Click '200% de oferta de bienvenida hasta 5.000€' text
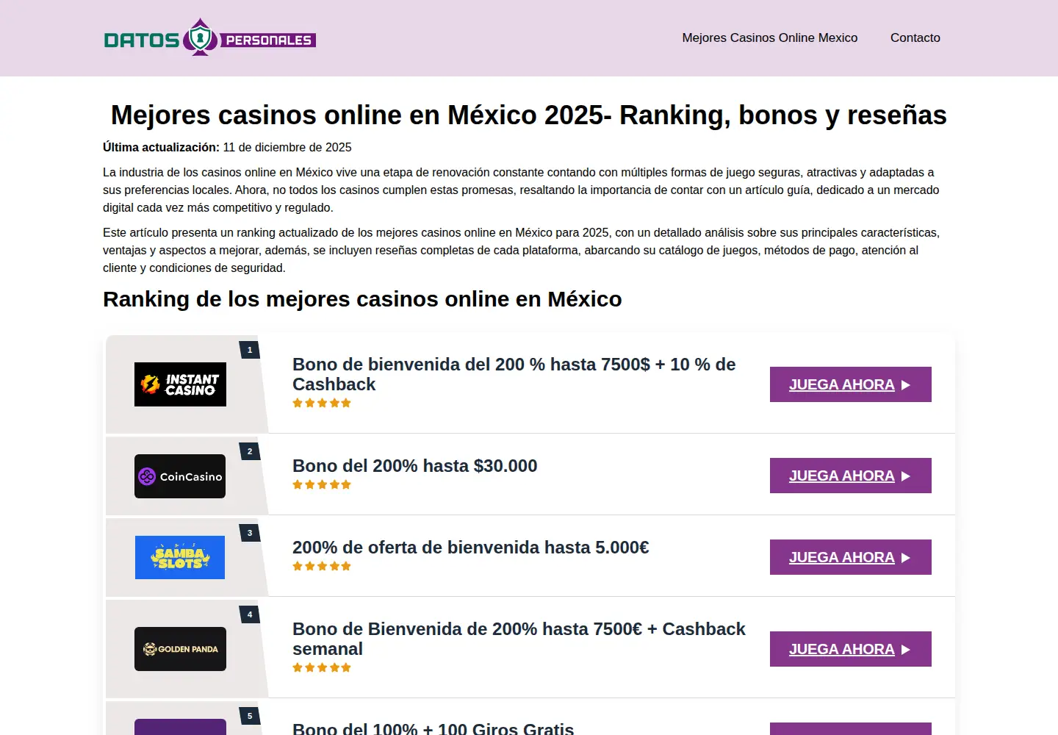The width and height of the screenshot is (1058, 735). pyautogui.click(x=471, y=548)
